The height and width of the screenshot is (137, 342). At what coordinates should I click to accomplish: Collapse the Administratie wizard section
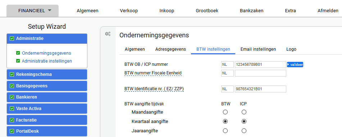47,38
